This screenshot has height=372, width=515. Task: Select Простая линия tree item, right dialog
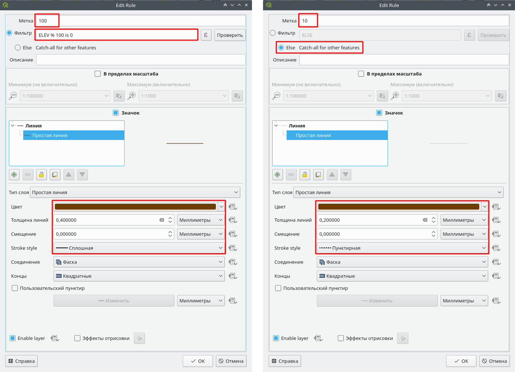coord(337,135)
